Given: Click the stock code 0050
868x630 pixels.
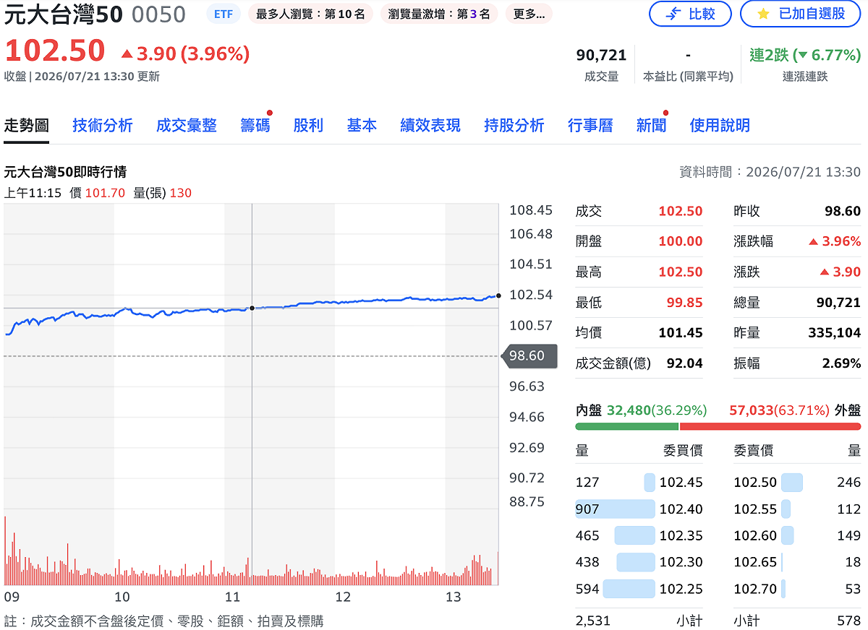Looking at the screenshot, I should [x=159, y=14].
